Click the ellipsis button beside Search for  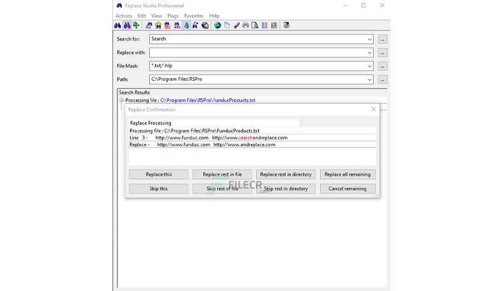point(382,39)
